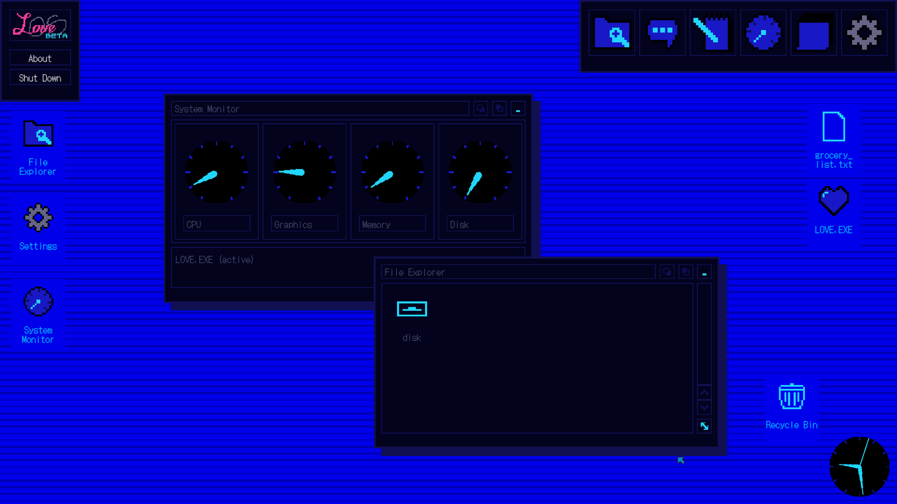Click the CPU gauge dial

217,172
